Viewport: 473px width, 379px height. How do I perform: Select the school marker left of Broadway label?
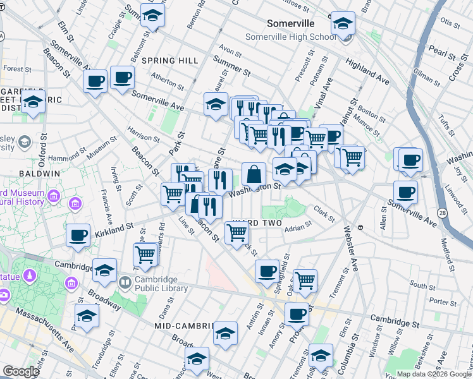(x=87, y=316)
